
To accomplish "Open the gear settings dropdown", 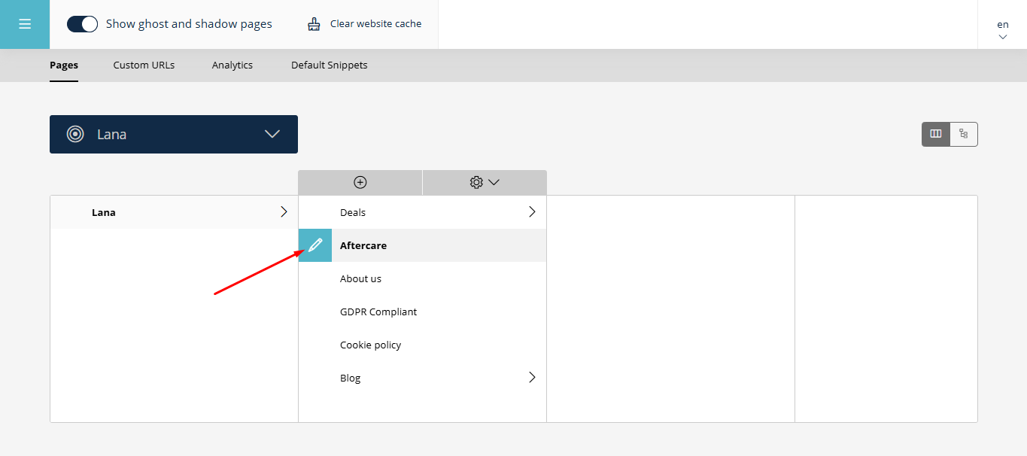I will (x=484, y=182).
